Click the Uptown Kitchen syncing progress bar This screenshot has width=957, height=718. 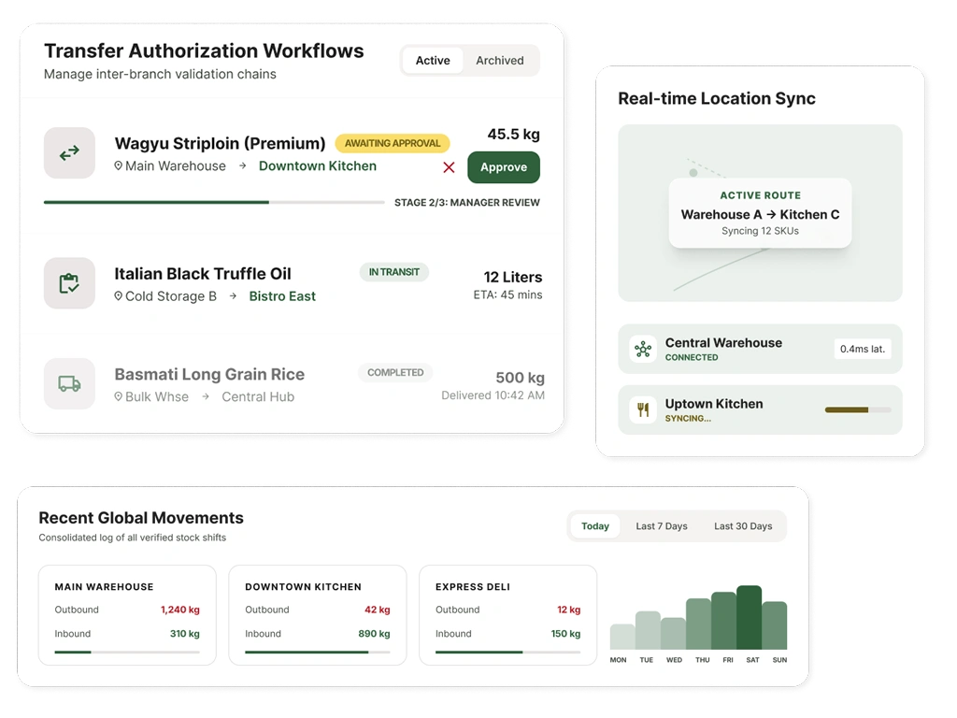click(858, 409)
